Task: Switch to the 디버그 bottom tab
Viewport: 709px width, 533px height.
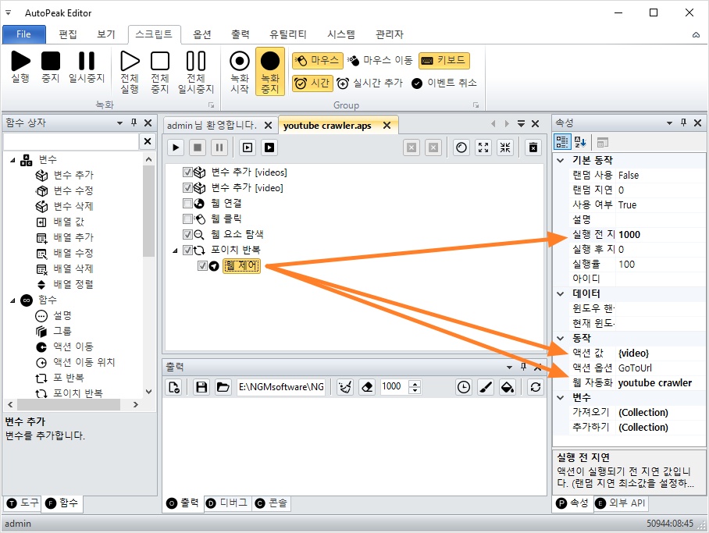Action: pos(228,503)
